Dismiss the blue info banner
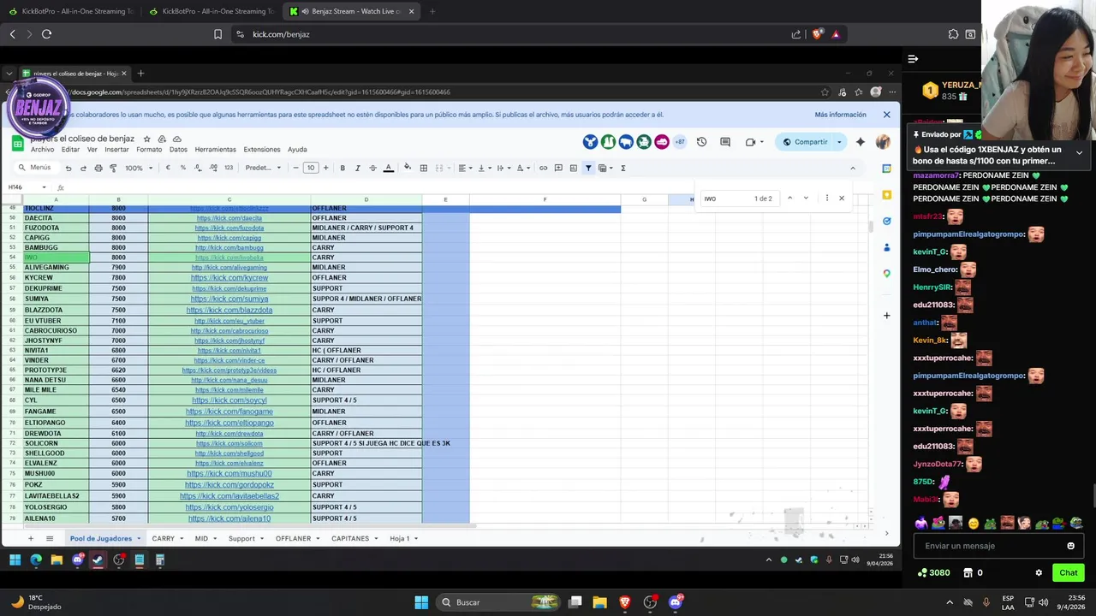 (886, 115)
